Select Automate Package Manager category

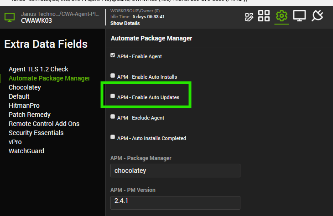pyautogui.click(x=49, y=78)
